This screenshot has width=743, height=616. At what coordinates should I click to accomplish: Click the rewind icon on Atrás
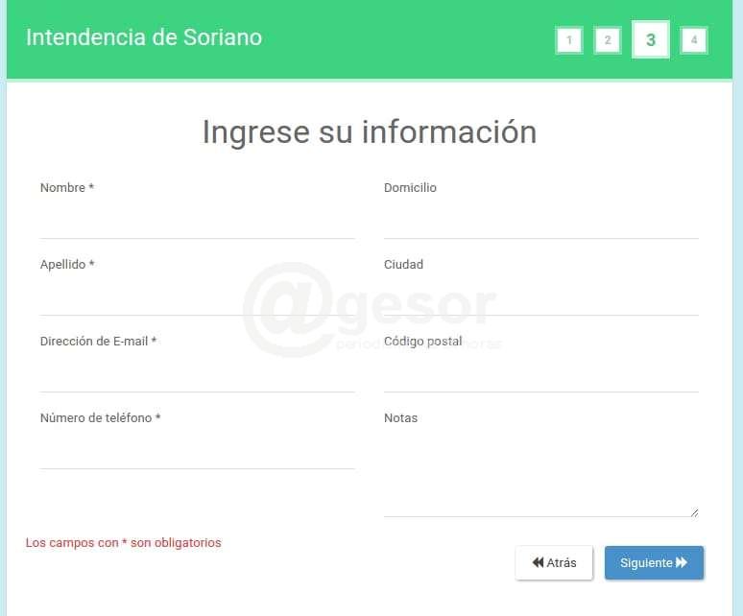point(538,563)
